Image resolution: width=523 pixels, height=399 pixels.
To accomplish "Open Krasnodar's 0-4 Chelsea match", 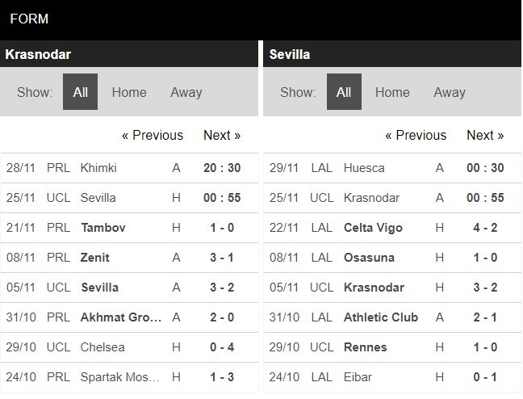I will [x=222, y=347].
